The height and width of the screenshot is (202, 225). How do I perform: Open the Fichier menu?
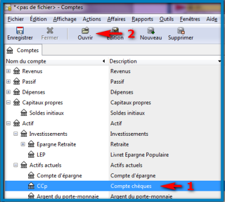pos(16,19)
